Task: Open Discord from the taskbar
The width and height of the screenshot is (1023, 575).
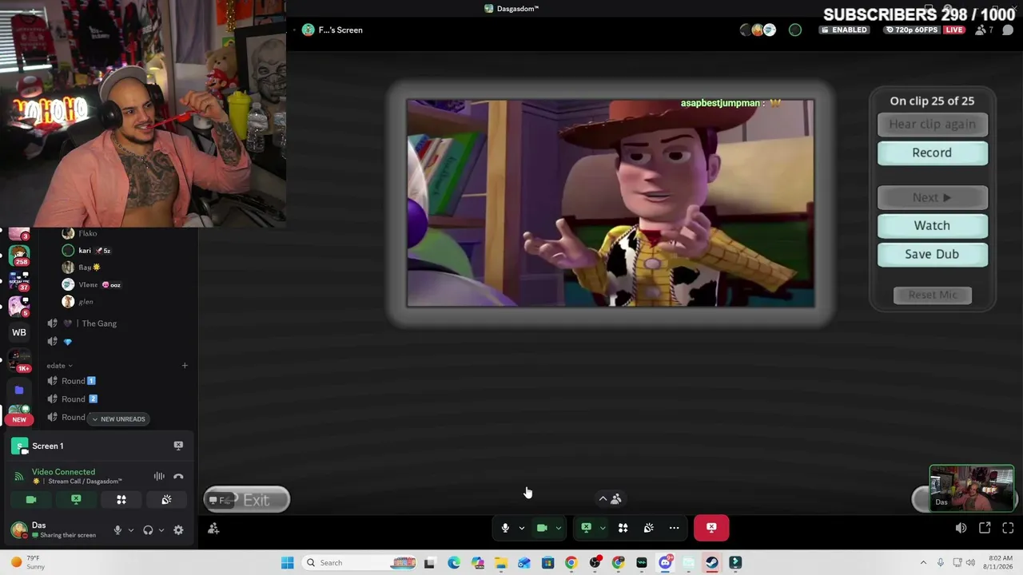Action: [x=665, y=563]
